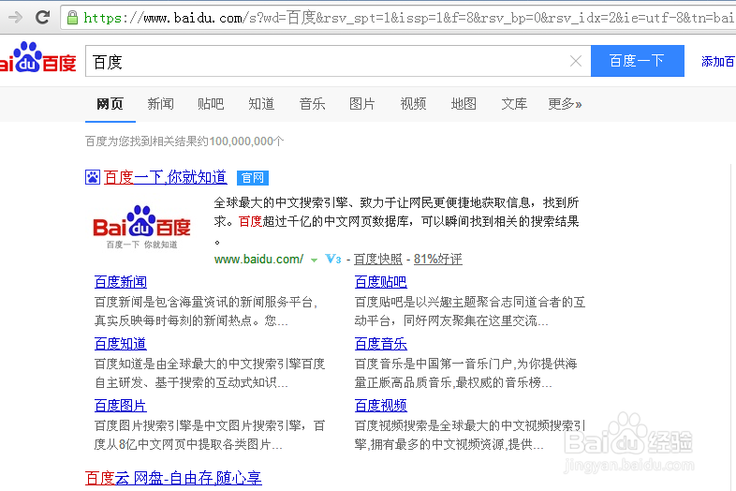Click the Baidu logo at top left
The height and width of the screenshot is (491, 736).
[x=38, y=58]
